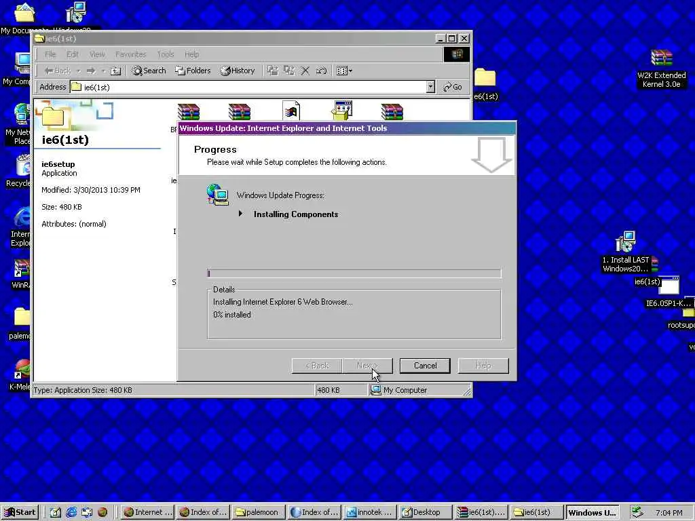Open the History pane in Explorer

(238, 71)
